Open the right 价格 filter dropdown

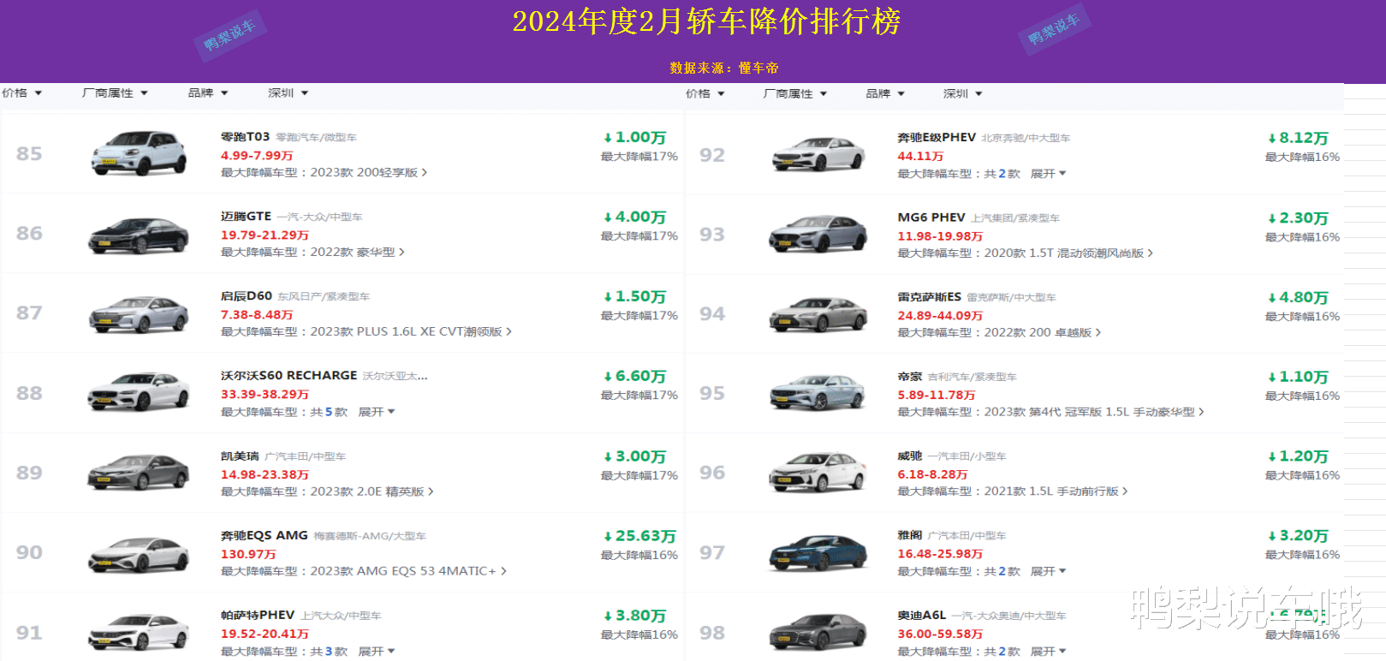pyautogui.click(x=705, y=94)
